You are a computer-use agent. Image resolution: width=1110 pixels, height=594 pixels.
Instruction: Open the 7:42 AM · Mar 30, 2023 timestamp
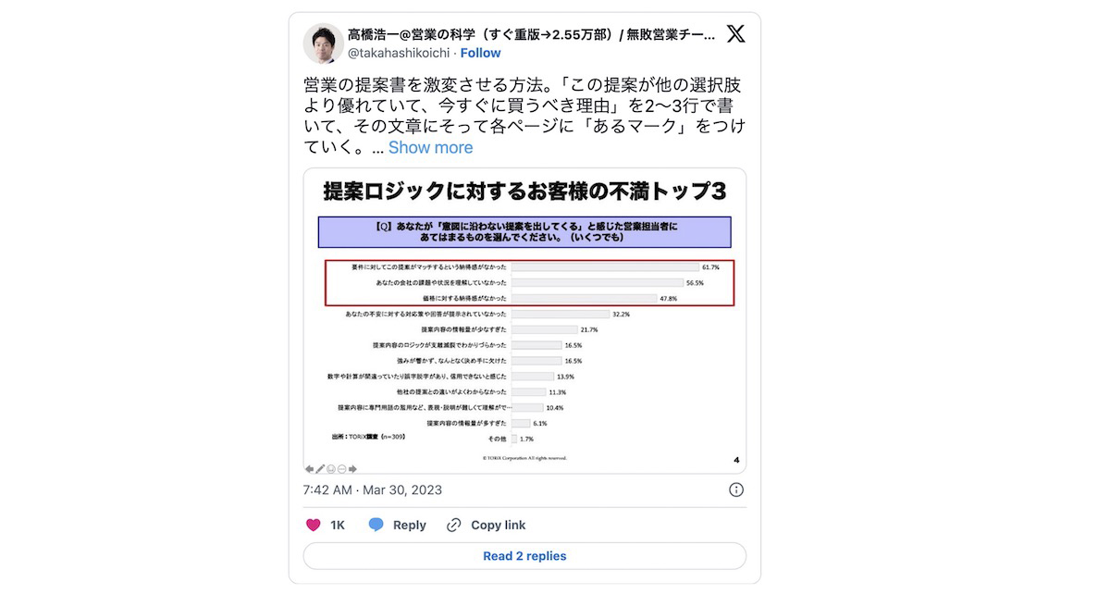click(x=373, y=489)
